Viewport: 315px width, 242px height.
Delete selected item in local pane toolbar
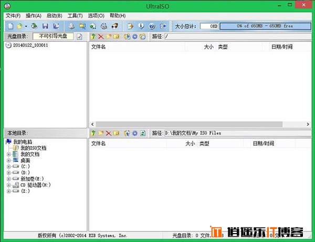tap(109, 133)
